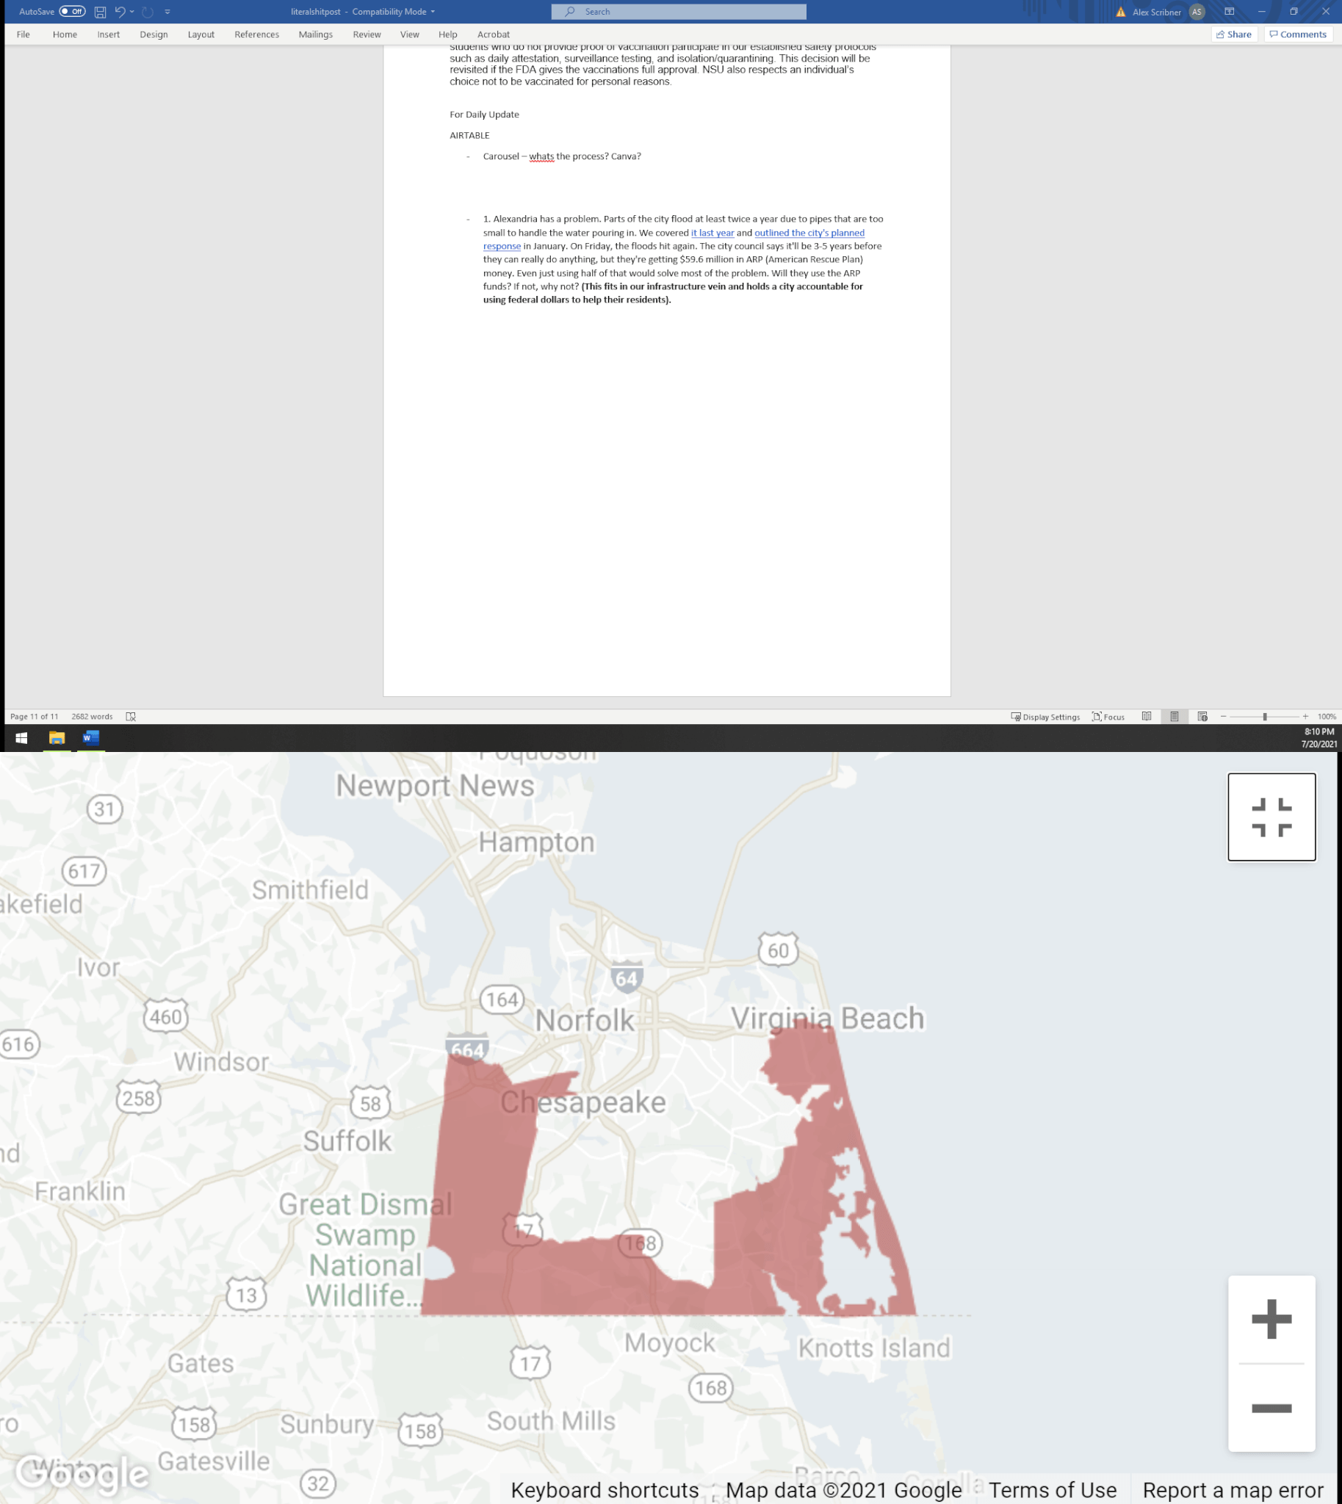Click the proofing check icon in status bar
The image size is (1342, 1504).
pos(131,717)
